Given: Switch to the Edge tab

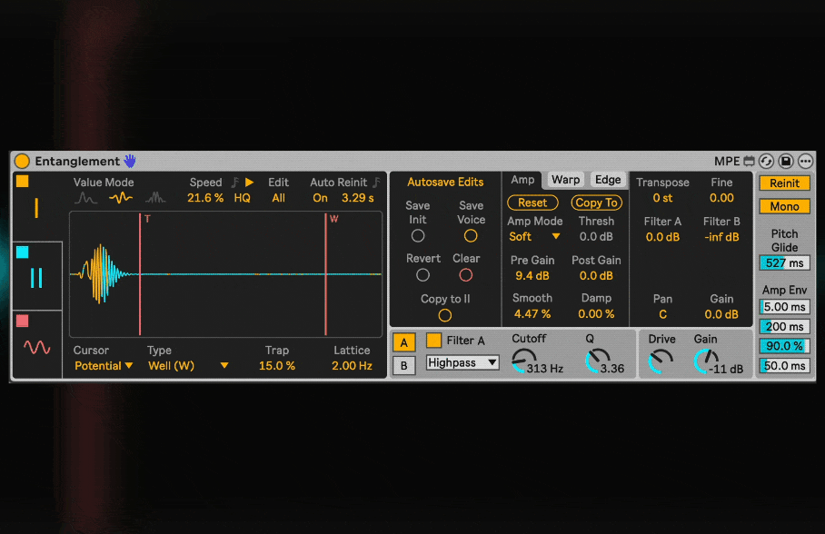Looking at the screenshot, I should pos(608,180).
